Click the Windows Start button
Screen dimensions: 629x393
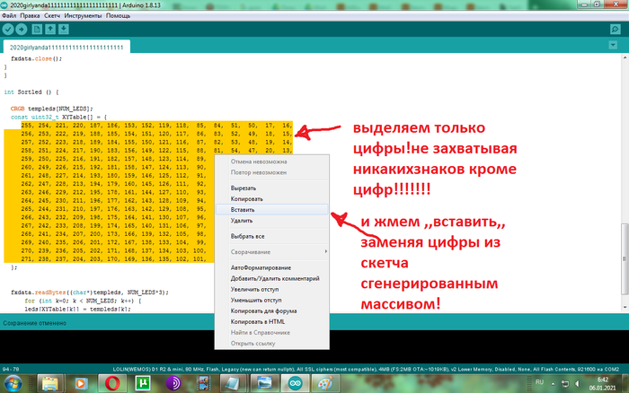pyautogui.click(x=13, y=383)
